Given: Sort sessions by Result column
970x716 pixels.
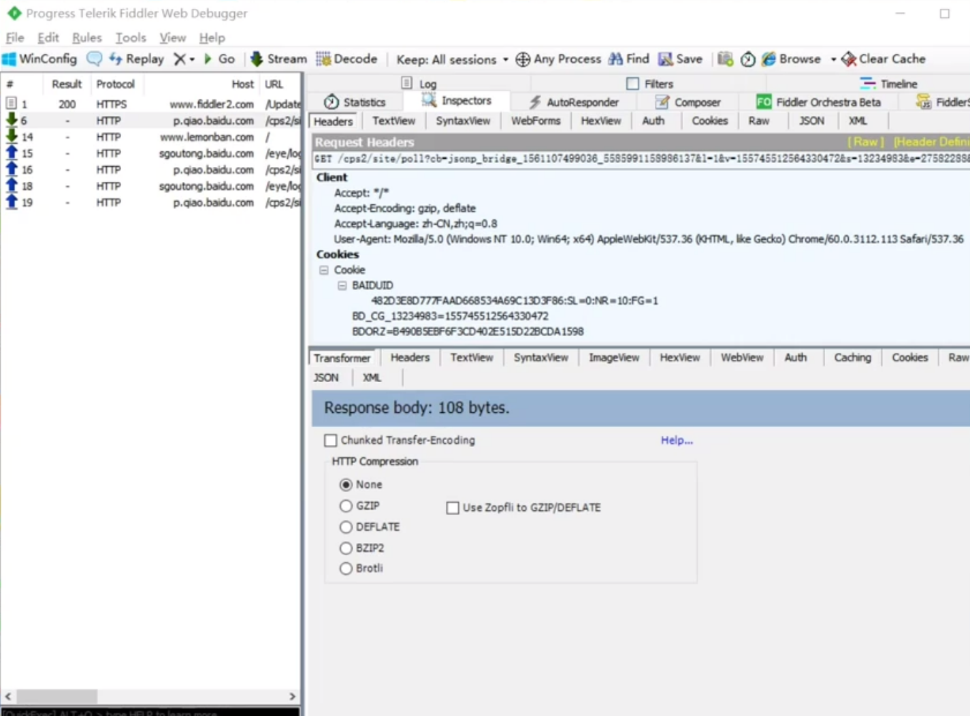Looking at the screenshot, I should point(67,84).
